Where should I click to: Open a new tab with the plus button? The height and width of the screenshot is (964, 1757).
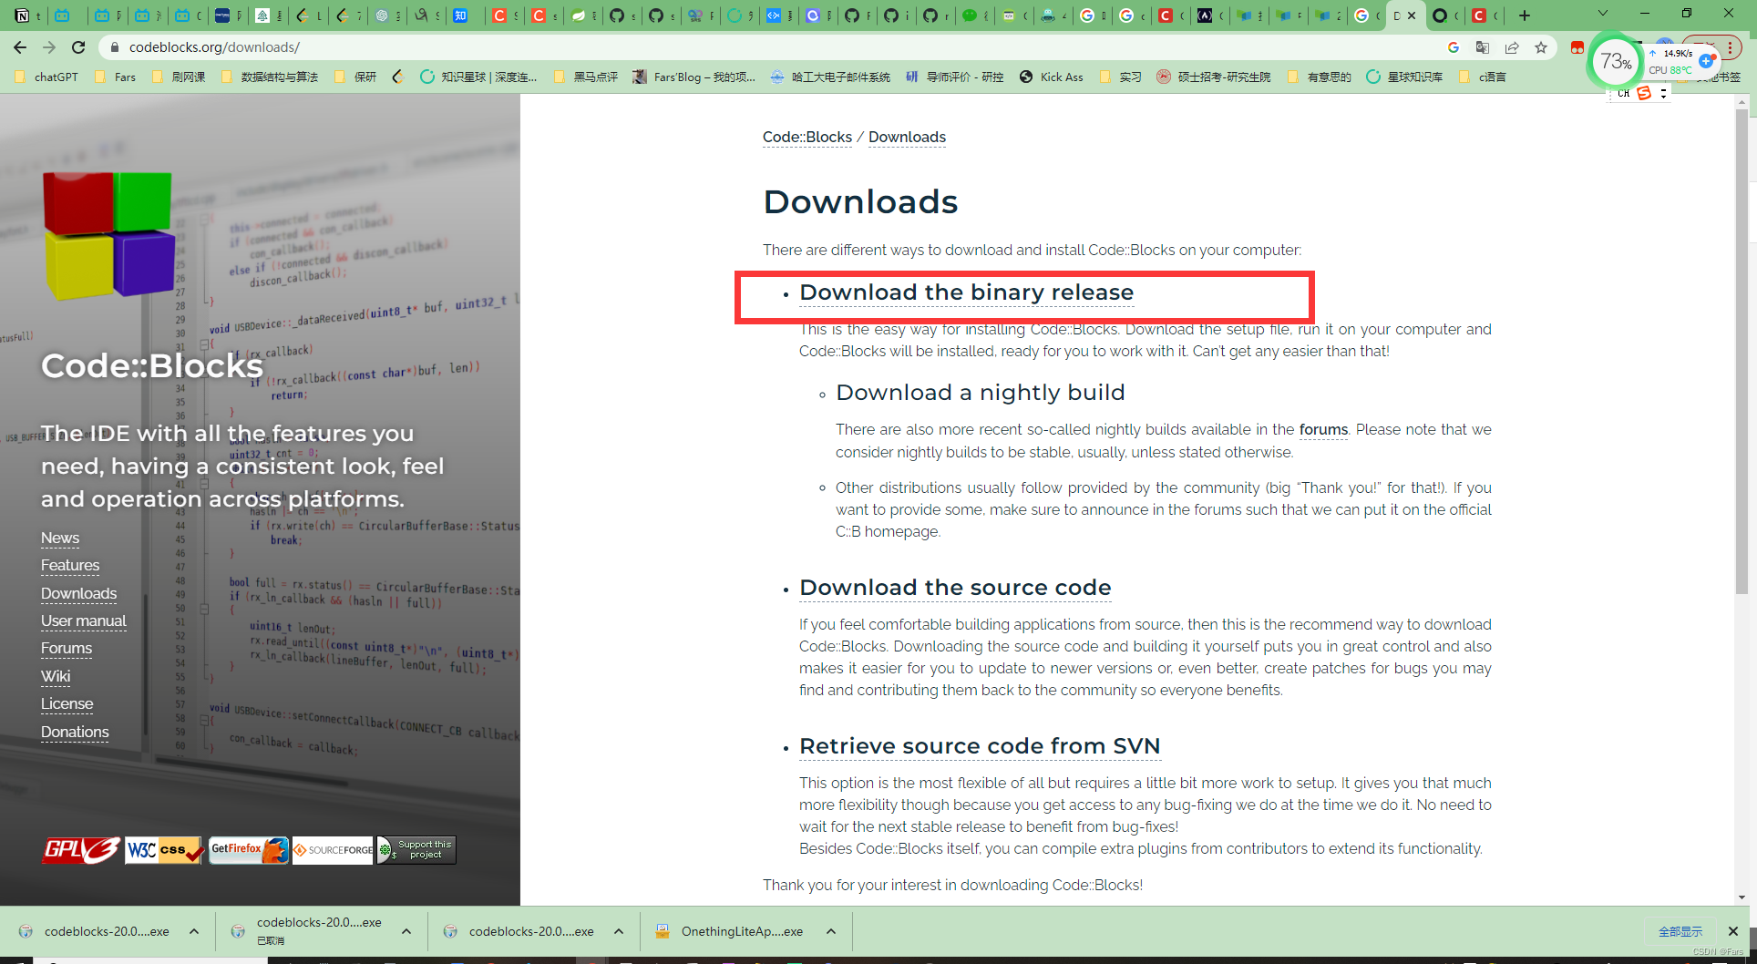[1525, 15]
